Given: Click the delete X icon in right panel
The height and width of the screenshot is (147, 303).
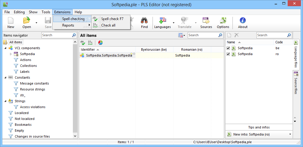Looking at the screenshot, I should point(237,35).
